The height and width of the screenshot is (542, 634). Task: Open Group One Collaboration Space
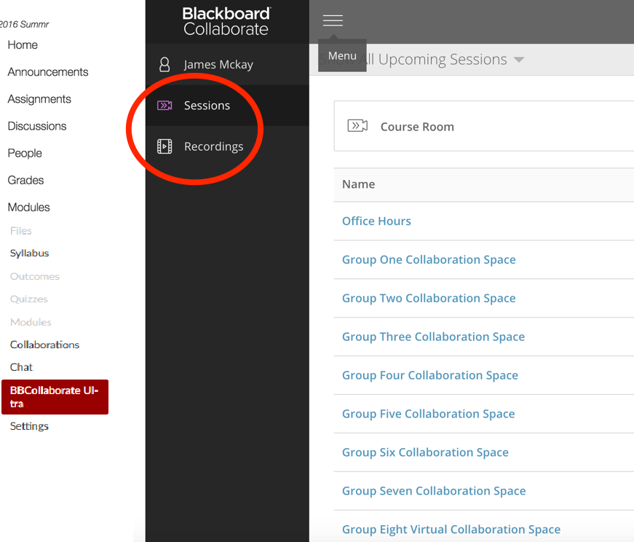pos(429,259)
